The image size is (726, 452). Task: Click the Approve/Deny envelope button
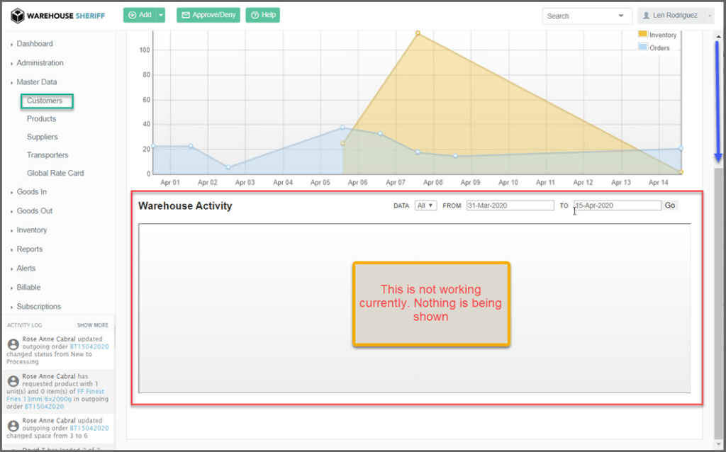[x=208, y=15]
